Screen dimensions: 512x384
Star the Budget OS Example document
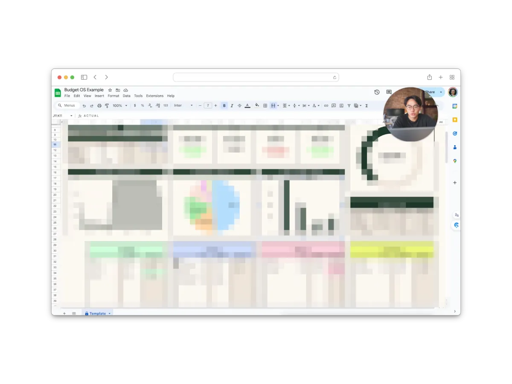click(x=110, y=90)
